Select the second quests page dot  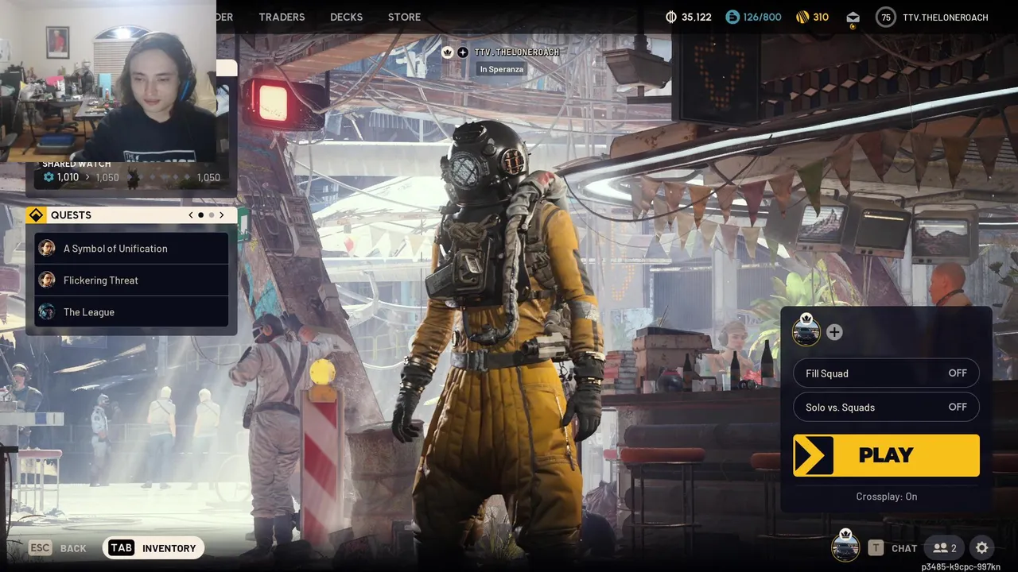211,215
